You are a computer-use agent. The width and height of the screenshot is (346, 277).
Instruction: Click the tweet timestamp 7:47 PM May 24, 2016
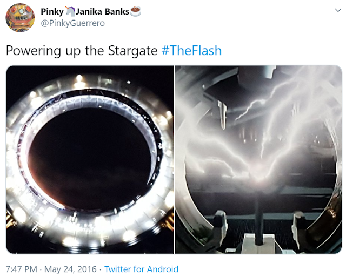51,269
